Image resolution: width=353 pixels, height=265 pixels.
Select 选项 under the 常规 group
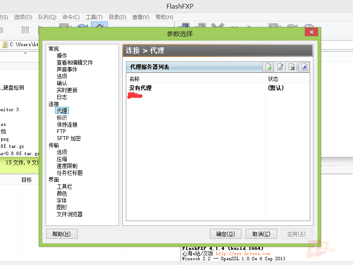(62, 76)
